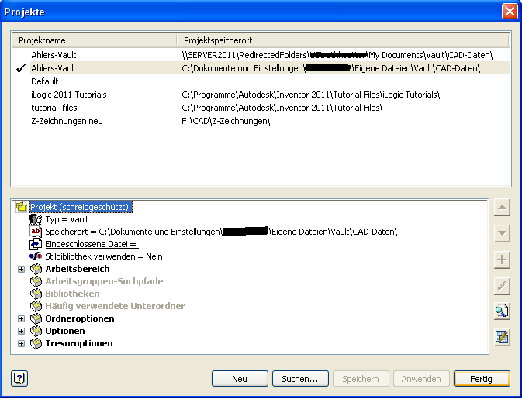Select the Arbeitsgruppen-Suchpfade label
This screenshot has width=522, height=399.
104,281
